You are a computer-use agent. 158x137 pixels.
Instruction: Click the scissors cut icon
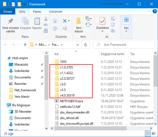click(x=46, y=19)
